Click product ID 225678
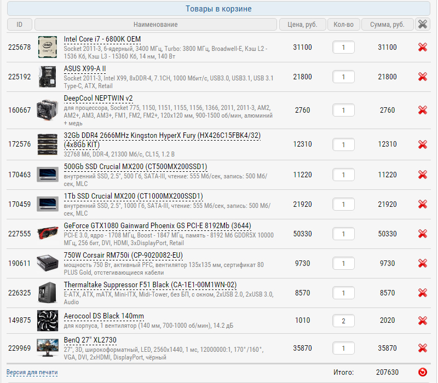The image size is (438, 383). pyautogui.click(x=20, y=47)
